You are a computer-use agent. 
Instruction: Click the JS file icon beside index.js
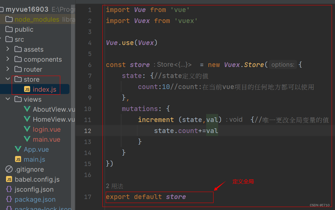point(27,89)
